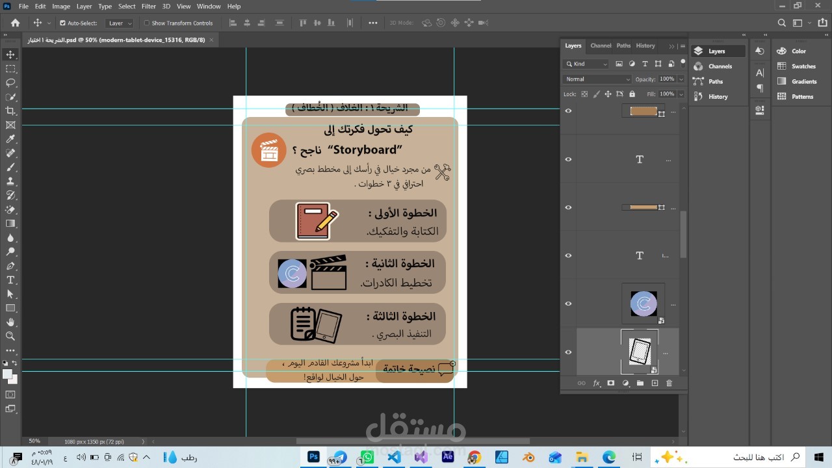Screen dimensions: 832x468
Task: Select the Eraser tool
Action: 10,209
